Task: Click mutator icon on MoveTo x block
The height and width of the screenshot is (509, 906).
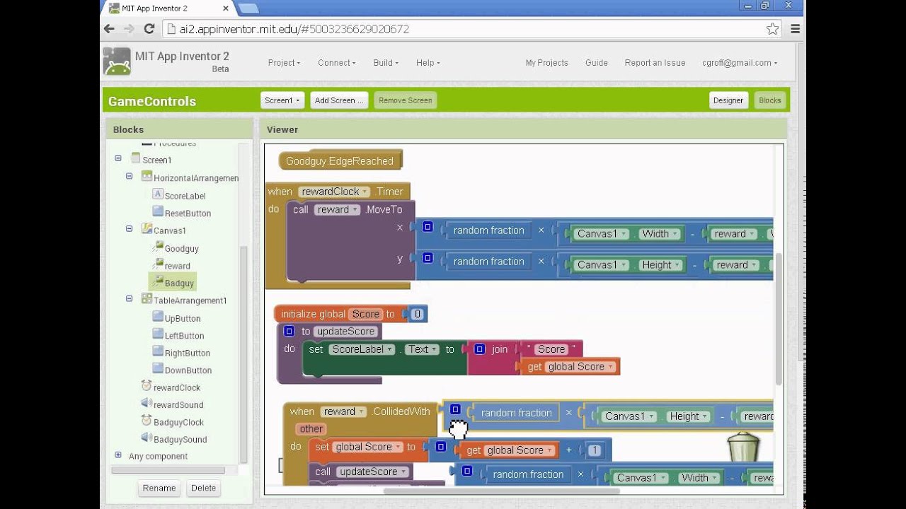Action: [x=428, y=227]
